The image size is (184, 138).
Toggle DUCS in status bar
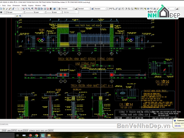pos(38,131)
